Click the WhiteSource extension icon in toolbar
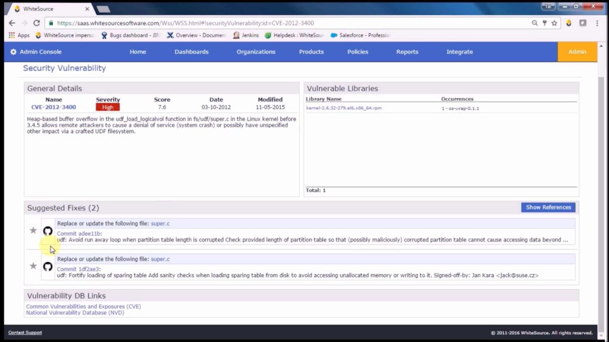Screen dimensions: 609x342 [x=569, y=23]
